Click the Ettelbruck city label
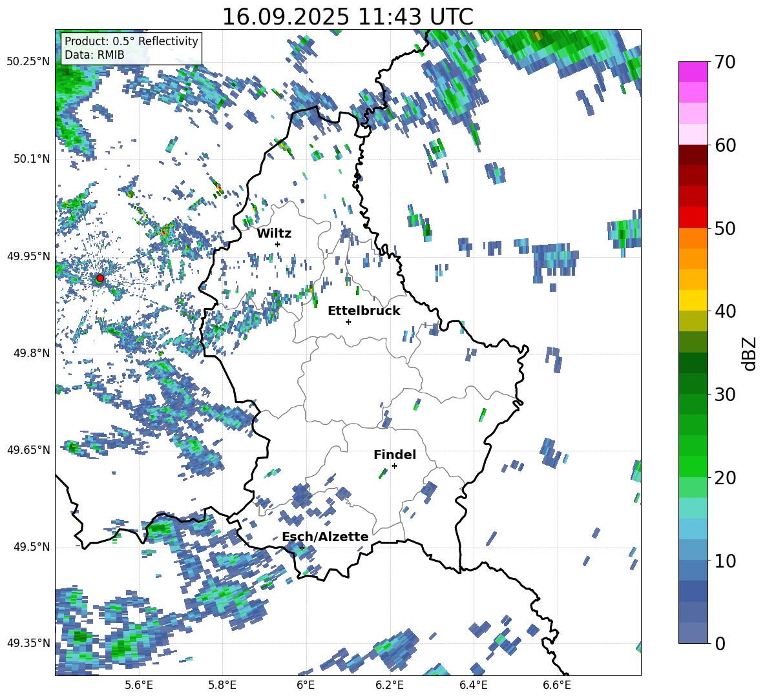 tap(364, 311)
